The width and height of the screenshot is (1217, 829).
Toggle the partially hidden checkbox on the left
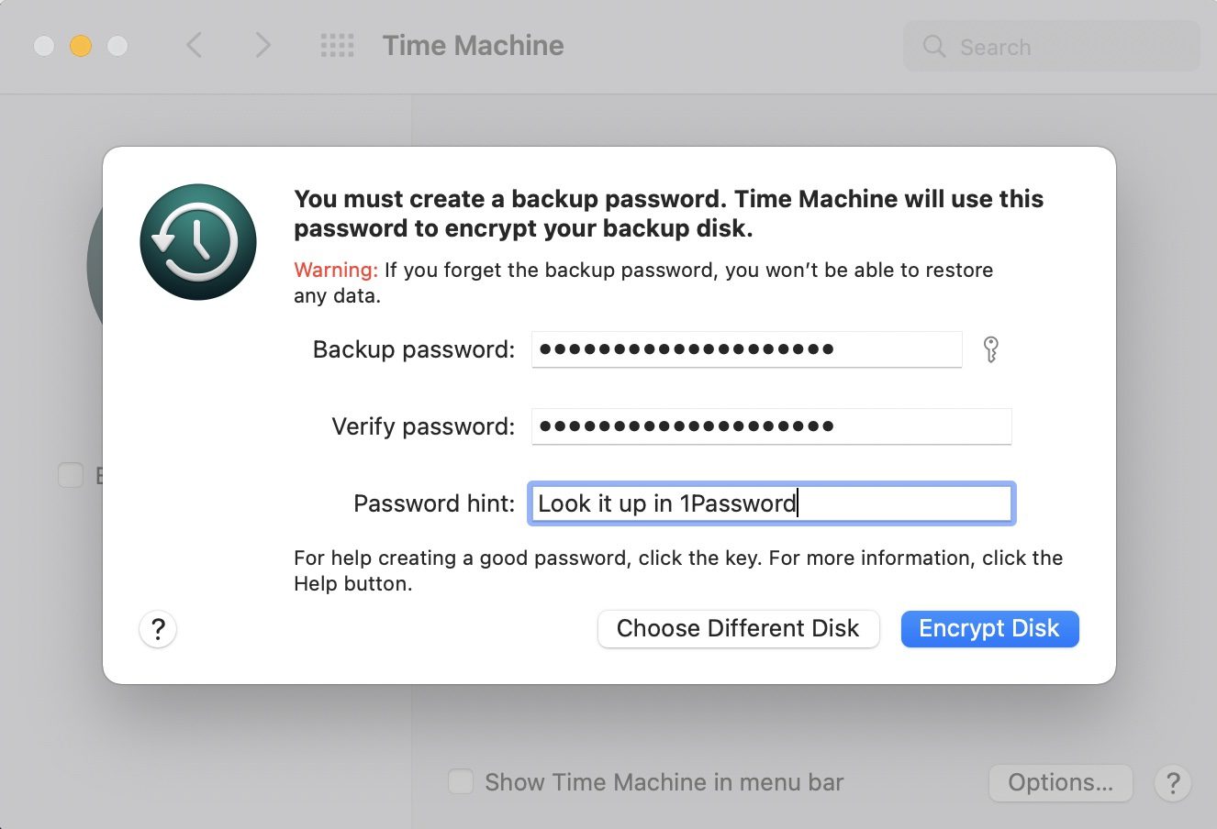[71, 475]
